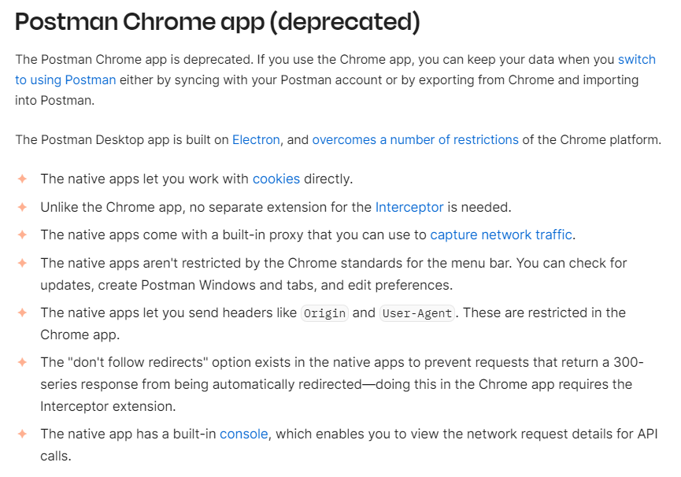Click the "don't follow redirects" bullet text
Image resolution: width=681 pixels, height=477 pixels.
pos(342,384)
